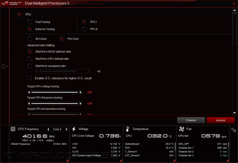Click the red начало button

pyautogui.click(x=220, y=120)
